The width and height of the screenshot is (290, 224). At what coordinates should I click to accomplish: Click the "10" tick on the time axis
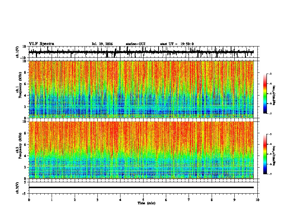point(257,200)
